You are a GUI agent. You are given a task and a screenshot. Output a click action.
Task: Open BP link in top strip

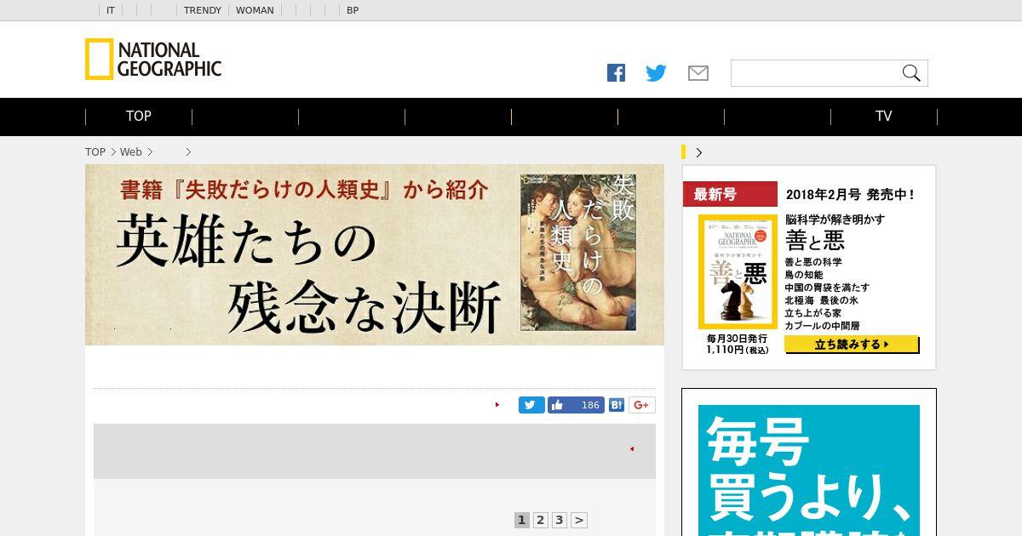[x=353, y=10]
